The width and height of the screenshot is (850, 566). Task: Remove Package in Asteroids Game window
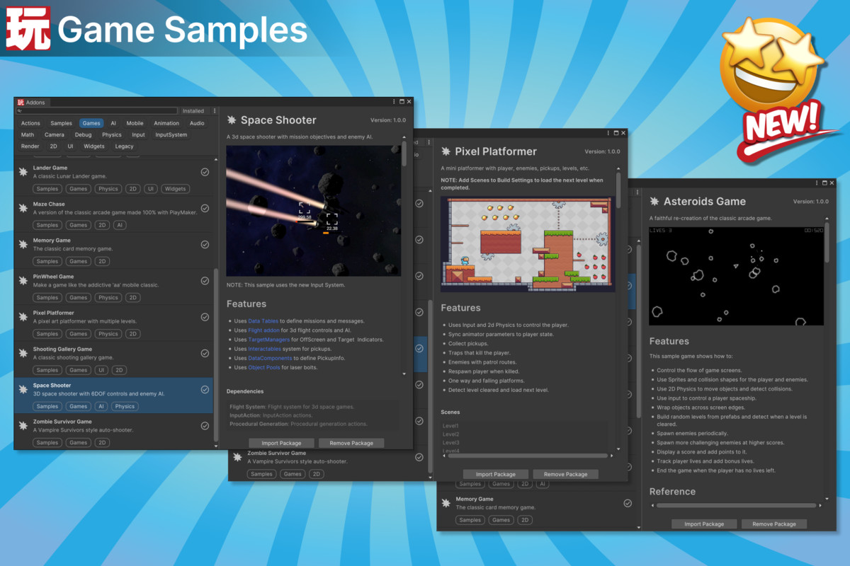pyautogui.click(x=774, y=524)
